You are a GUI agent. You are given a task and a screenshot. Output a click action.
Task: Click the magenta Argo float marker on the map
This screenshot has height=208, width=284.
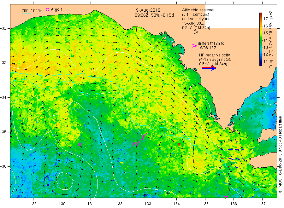click(80, 145)
